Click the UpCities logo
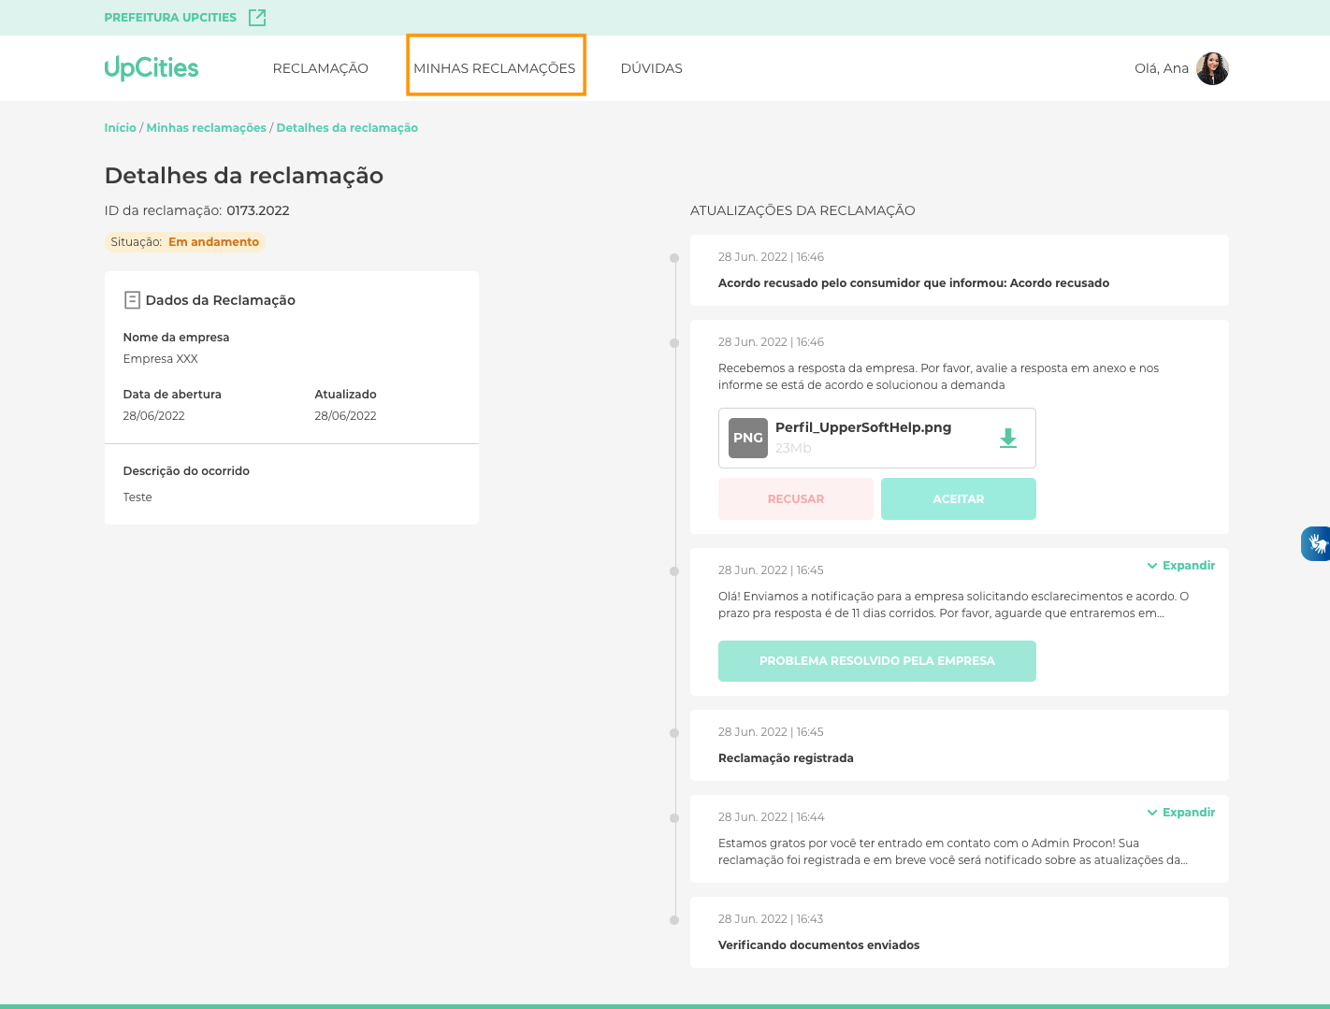The image size is (1330, 1009). (x=152, y=68)
